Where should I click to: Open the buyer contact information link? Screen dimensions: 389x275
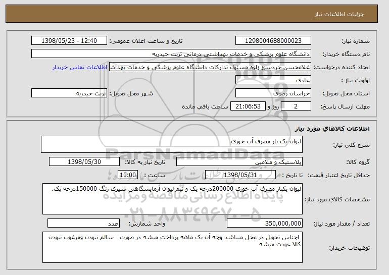(x=80, y=67)
